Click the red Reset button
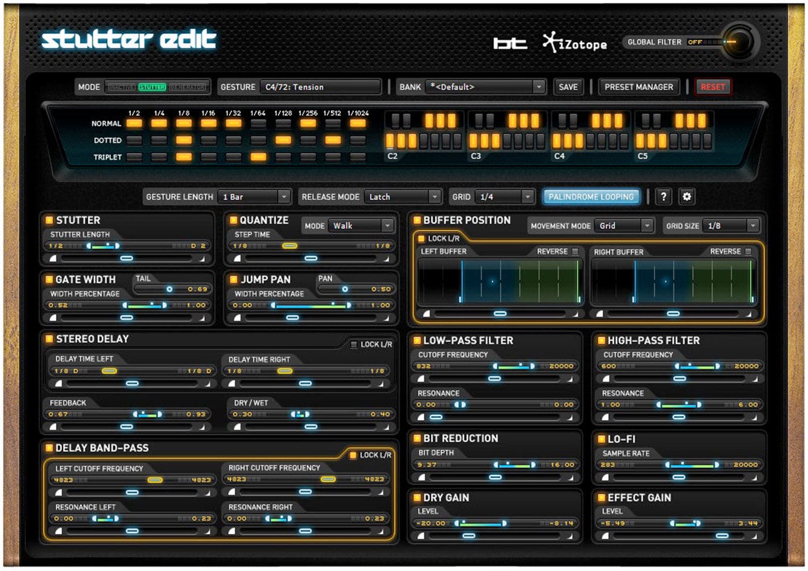The image size is (808, 571). [713, 87]
